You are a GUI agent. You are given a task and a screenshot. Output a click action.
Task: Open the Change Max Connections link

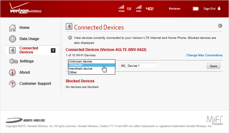pyautogui.click(x=204, y=55)
